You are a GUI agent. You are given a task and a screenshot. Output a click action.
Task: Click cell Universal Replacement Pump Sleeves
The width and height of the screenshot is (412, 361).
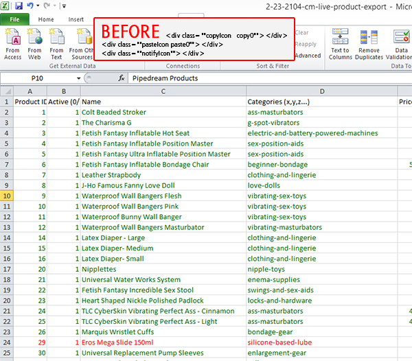(x=163, y=353)
